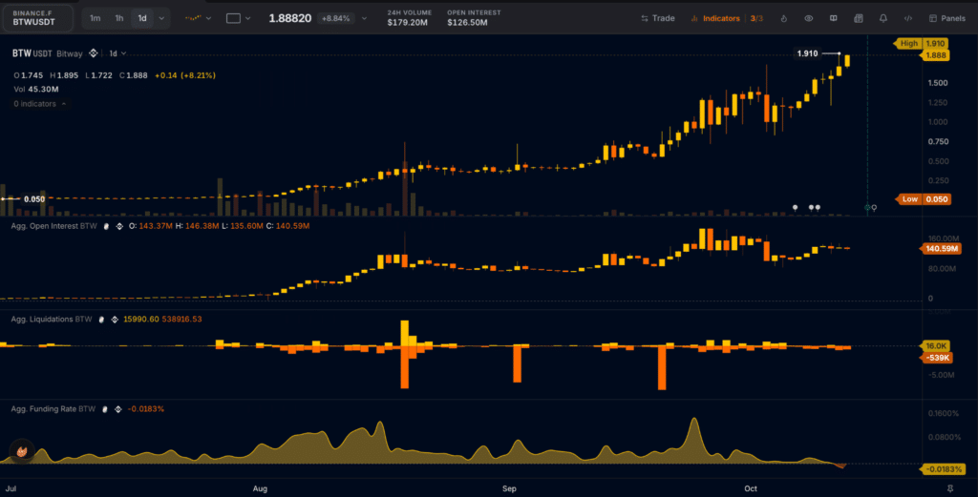Expand the chevron beside +8.84% change
The width and height of the screenshot is (978, 497).
[364, 18]
